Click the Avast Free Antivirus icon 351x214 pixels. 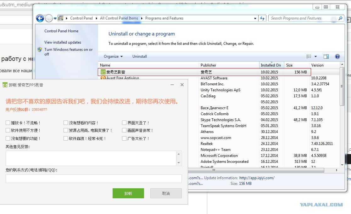103,78
